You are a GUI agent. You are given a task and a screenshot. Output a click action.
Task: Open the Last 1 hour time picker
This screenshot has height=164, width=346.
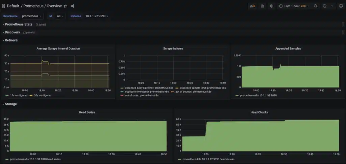point(294,6)
